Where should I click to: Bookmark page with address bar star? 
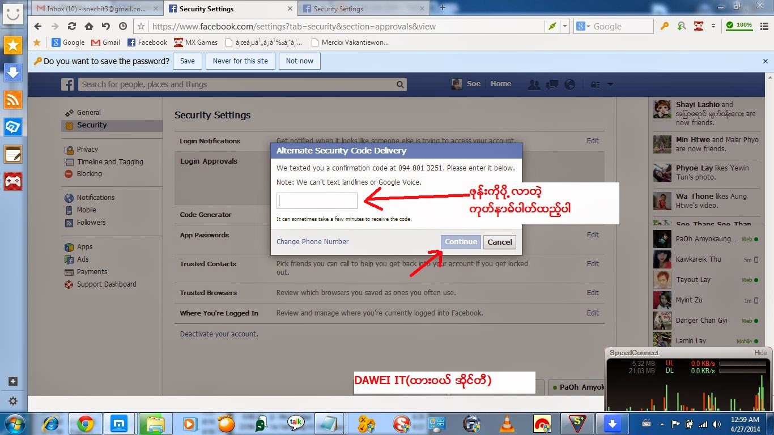[141, 26]
